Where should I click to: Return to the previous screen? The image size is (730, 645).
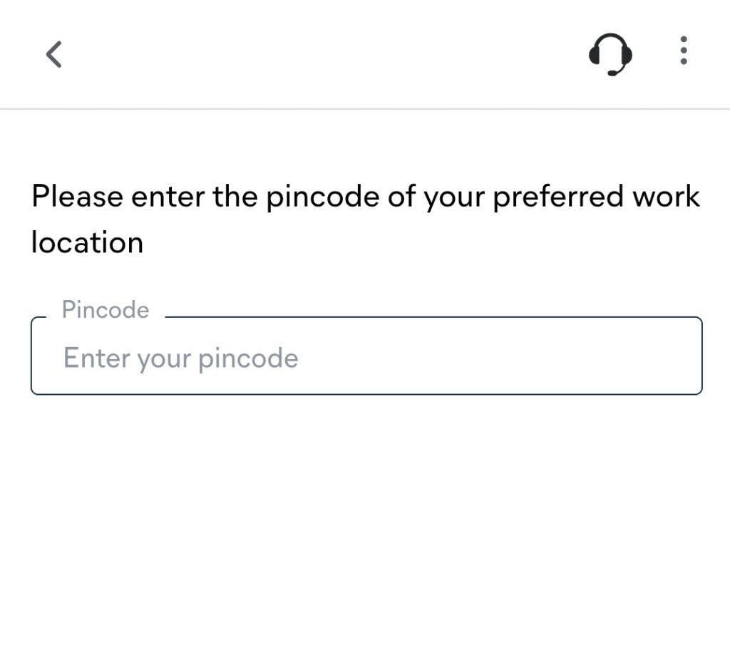(54, 54)
